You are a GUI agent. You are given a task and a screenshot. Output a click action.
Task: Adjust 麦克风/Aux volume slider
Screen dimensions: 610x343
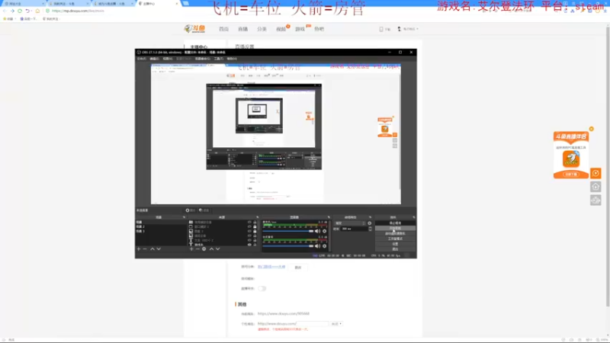[x=288, y=231]
